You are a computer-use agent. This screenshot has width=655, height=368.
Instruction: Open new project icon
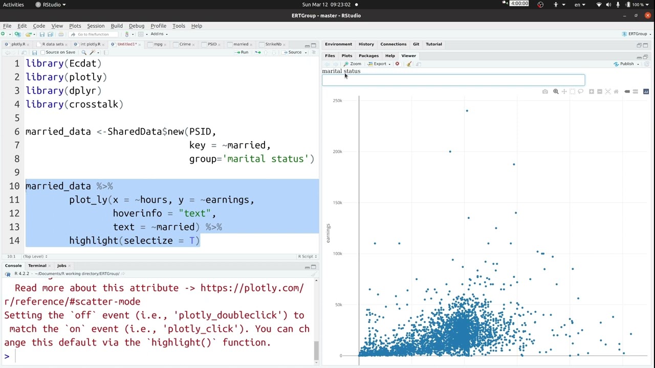tap(17, 34)
